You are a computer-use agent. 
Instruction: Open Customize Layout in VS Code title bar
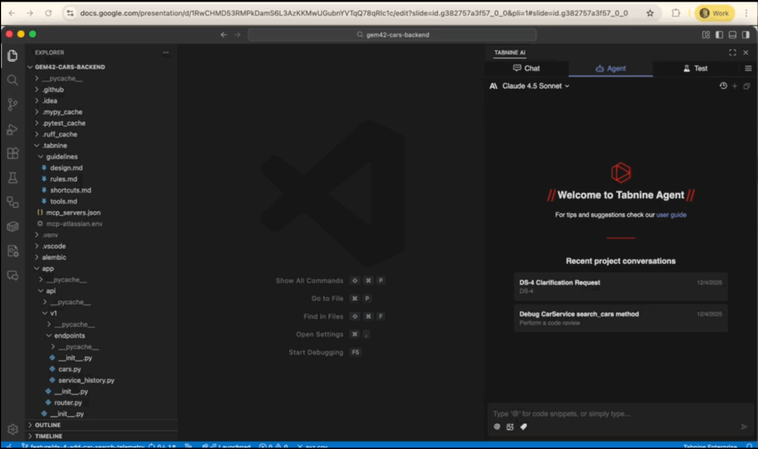click(706, 35)
